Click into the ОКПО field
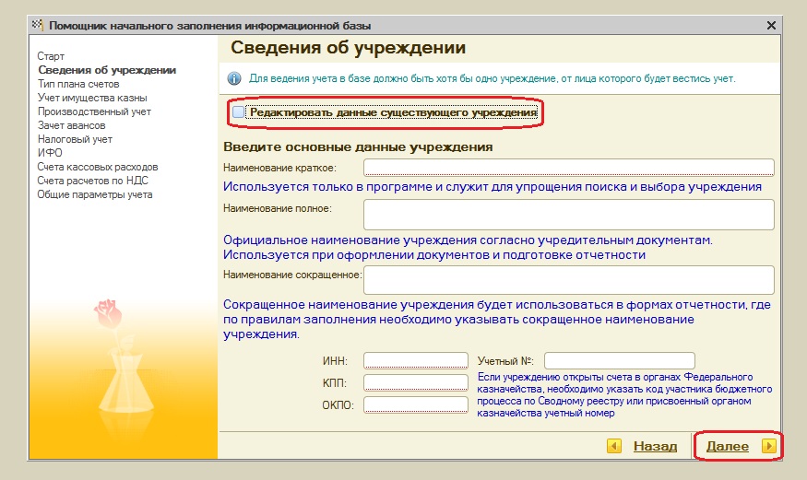The height and width of the screenshot is (480, 807). pyautogui.click(x=416, y=404)
